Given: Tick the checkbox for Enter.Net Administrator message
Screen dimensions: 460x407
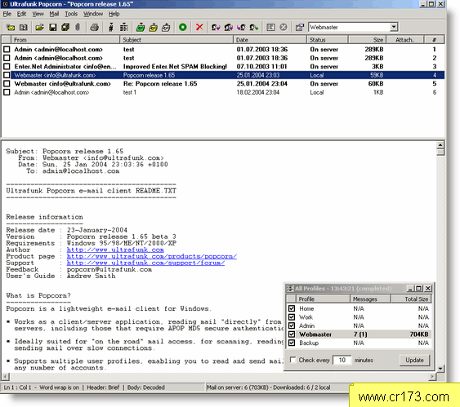Looking at the screenshot, I should [7, 66].
